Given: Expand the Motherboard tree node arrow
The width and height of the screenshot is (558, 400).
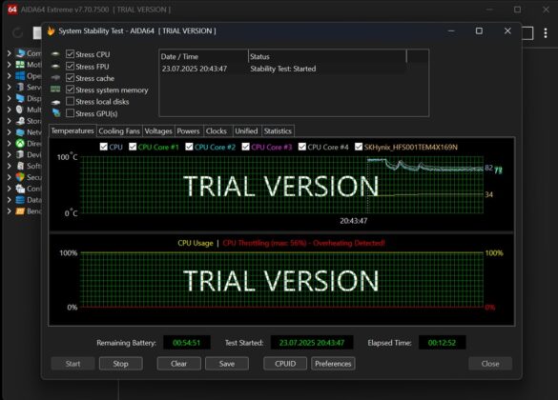Looking at the screenshot, I should click(x=10, y=65).
